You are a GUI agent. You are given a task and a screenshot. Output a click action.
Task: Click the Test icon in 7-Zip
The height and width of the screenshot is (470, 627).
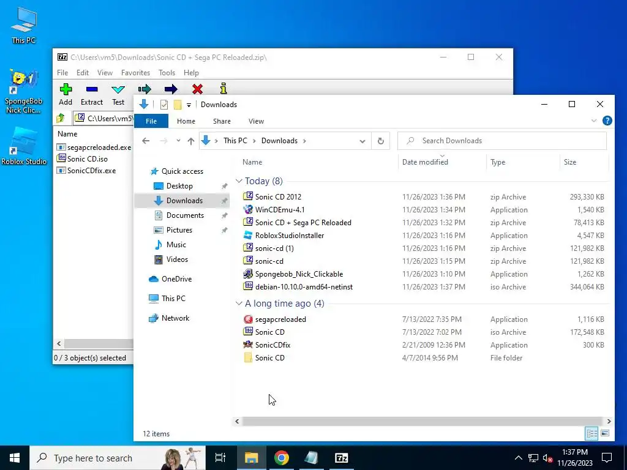coord(118,94)
